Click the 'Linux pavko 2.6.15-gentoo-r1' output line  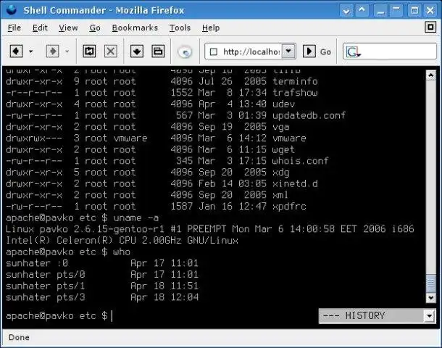pyautogui.click(x=209, y=229)
